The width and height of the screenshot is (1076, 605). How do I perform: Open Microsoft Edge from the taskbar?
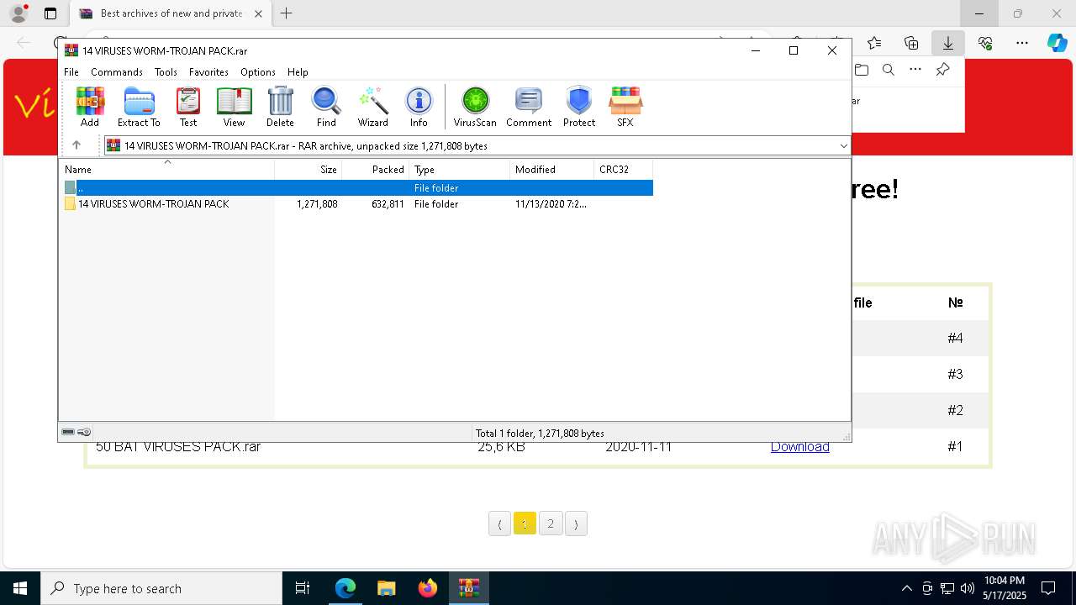[345, 588]
